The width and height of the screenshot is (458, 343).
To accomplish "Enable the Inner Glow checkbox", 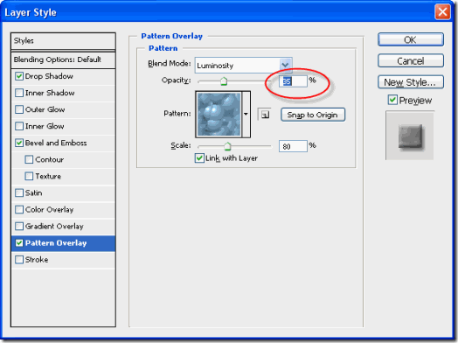I will coord(19,126).
